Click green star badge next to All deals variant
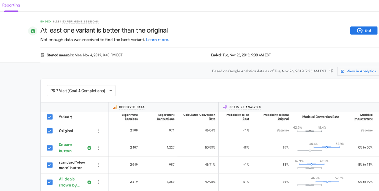The width and height of the screenshot is (379, 191). click(x=89, y=182)
